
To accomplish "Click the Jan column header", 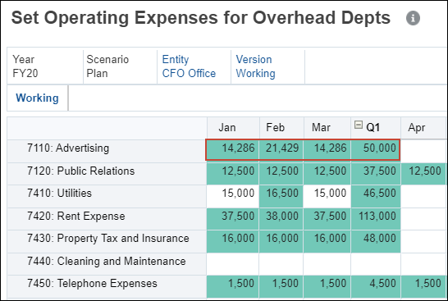I will tap(233, 128).
